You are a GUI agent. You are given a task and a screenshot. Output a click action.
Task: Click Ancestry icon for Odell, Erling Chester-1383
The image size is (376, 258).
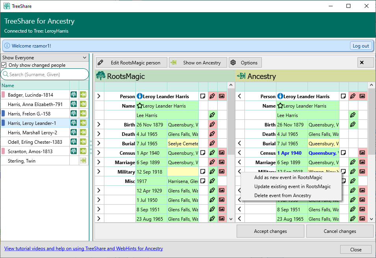click(x=83, y=142)
